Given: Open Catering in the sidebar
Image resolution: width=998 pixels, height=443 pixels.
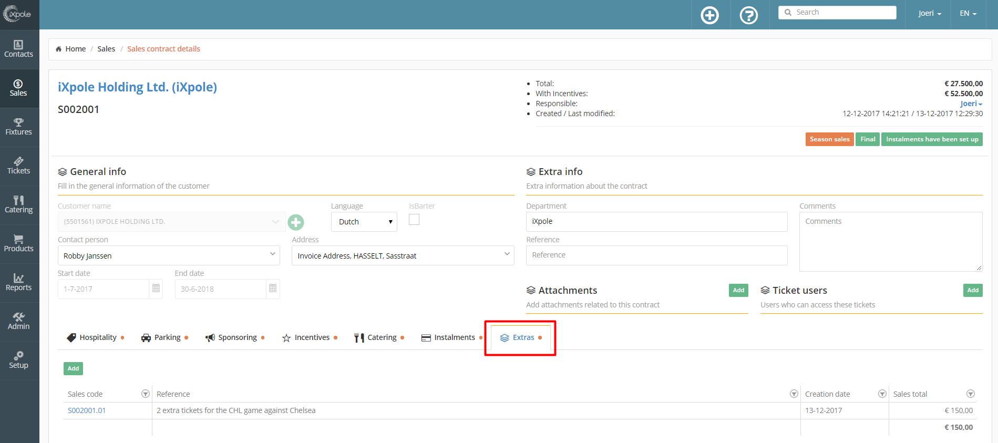Looking at the screenshot, I should click(19, 205).
